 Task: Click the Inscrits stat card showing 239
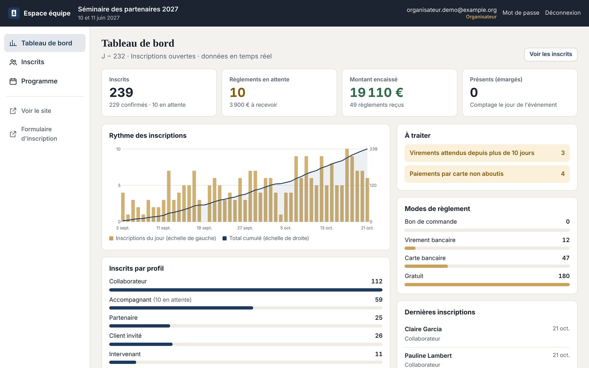(x=159, y=92)
